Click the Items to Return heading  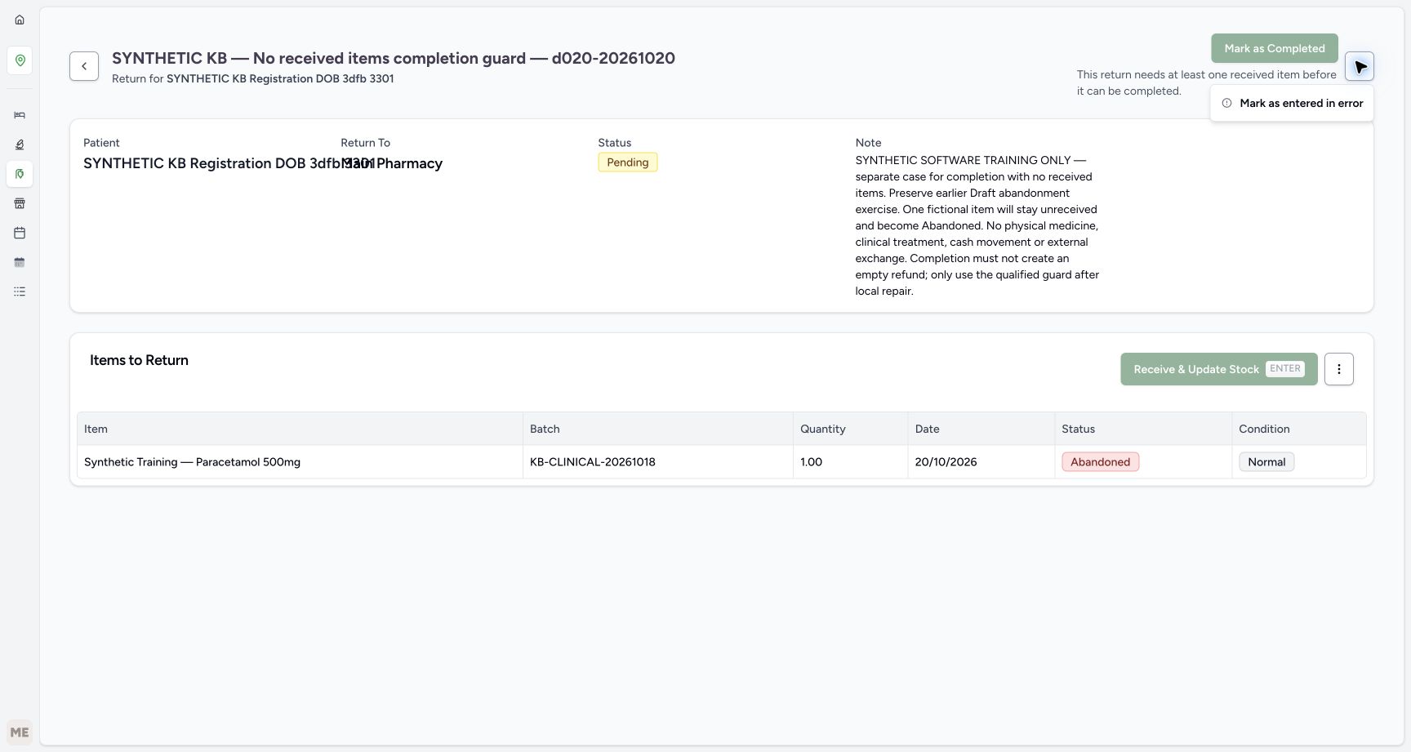pyautogui.click(x=139, y=360)
